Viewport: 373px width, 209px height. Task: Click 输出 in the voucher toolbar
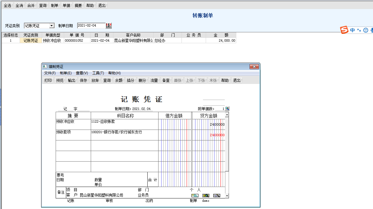[72, 80]
